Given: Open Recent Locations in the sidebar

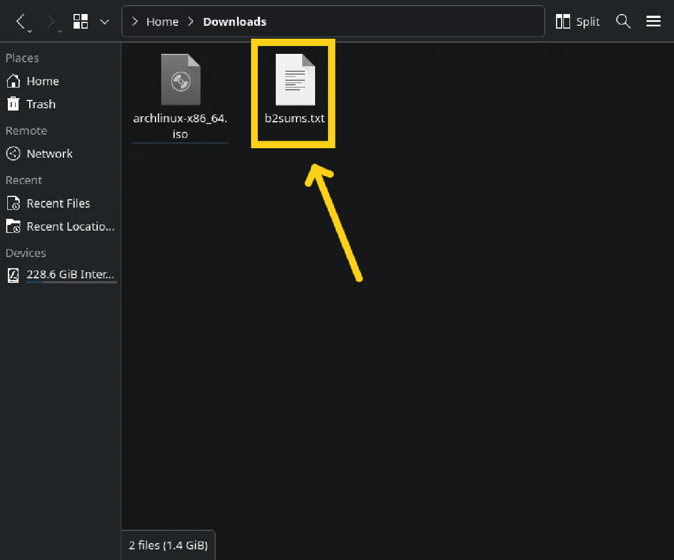Looking at the screenshot, I should pyautogui.click(x=70, y=227).
